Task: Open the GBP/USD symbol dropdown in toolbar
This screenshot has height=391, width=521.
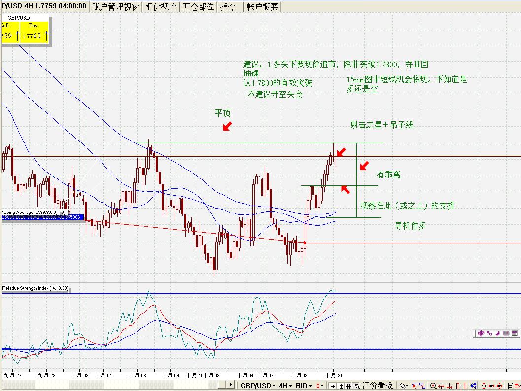Action: pos(258,386)
